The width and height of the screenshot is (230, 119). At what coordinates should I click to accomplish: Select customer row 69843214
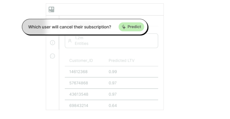point(112,105)
